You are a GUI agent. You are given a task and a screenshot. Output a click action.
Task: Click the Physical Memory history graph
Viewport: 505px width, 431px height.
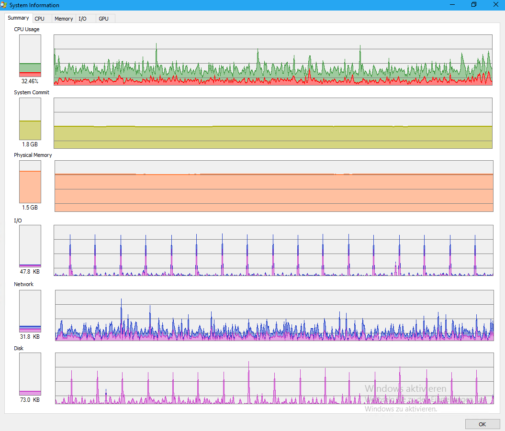(274, 186)
